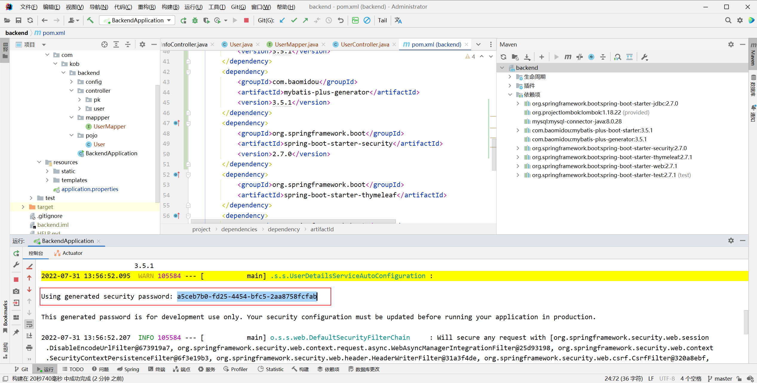This screenshot has height=383, width=757.
Task: Stop the running app with red square
Action: click(x=246, y=20)
